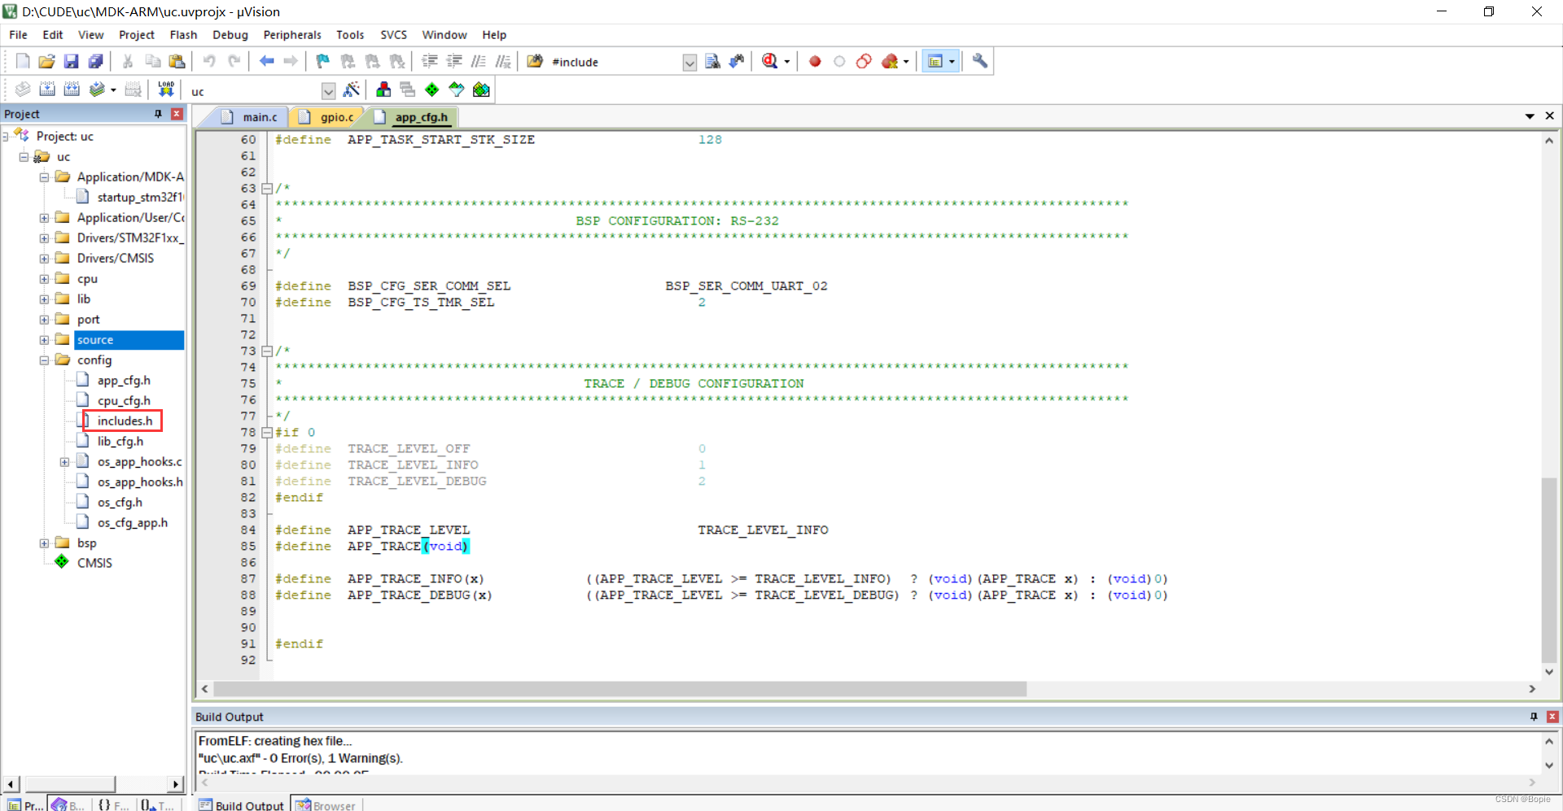Click the batch build icon
The height and width of the screenshot is (811, 1563).
tap(97, 89)
